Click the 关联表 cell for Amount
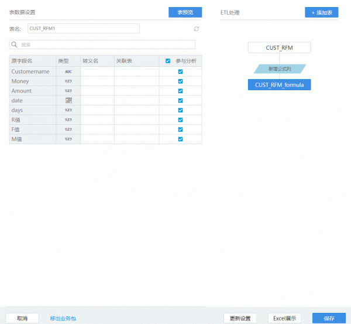 point(137,91)
